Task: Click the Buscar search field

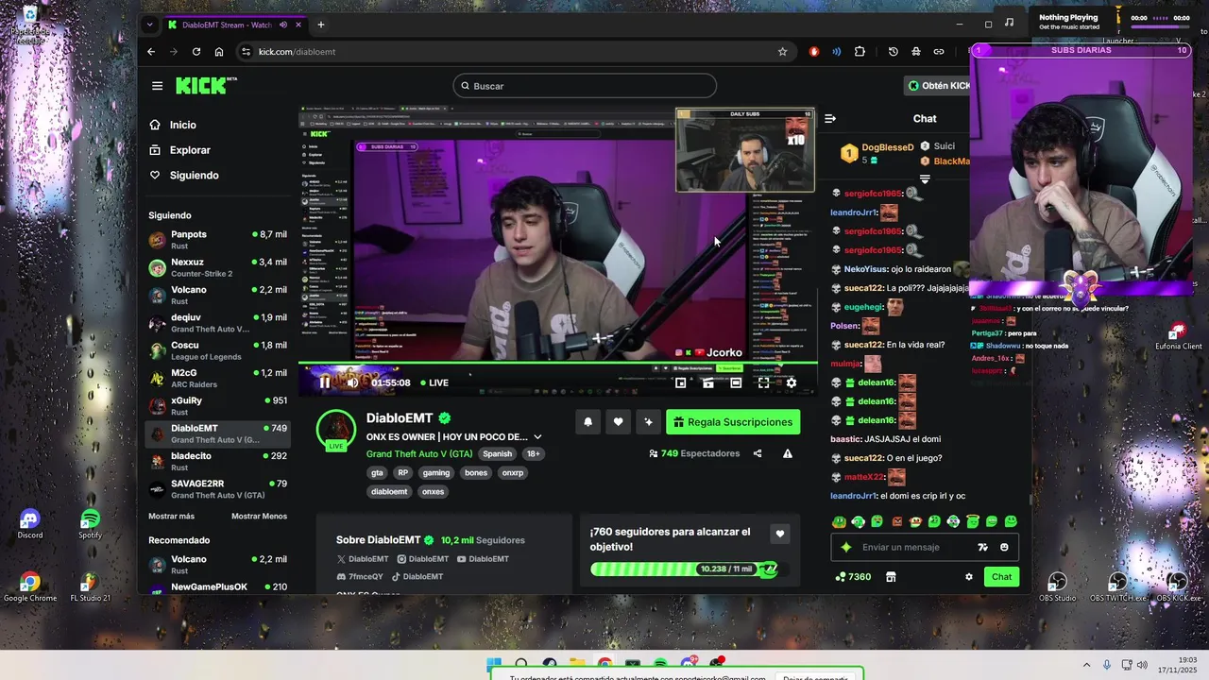Action: tap(584, 86)
